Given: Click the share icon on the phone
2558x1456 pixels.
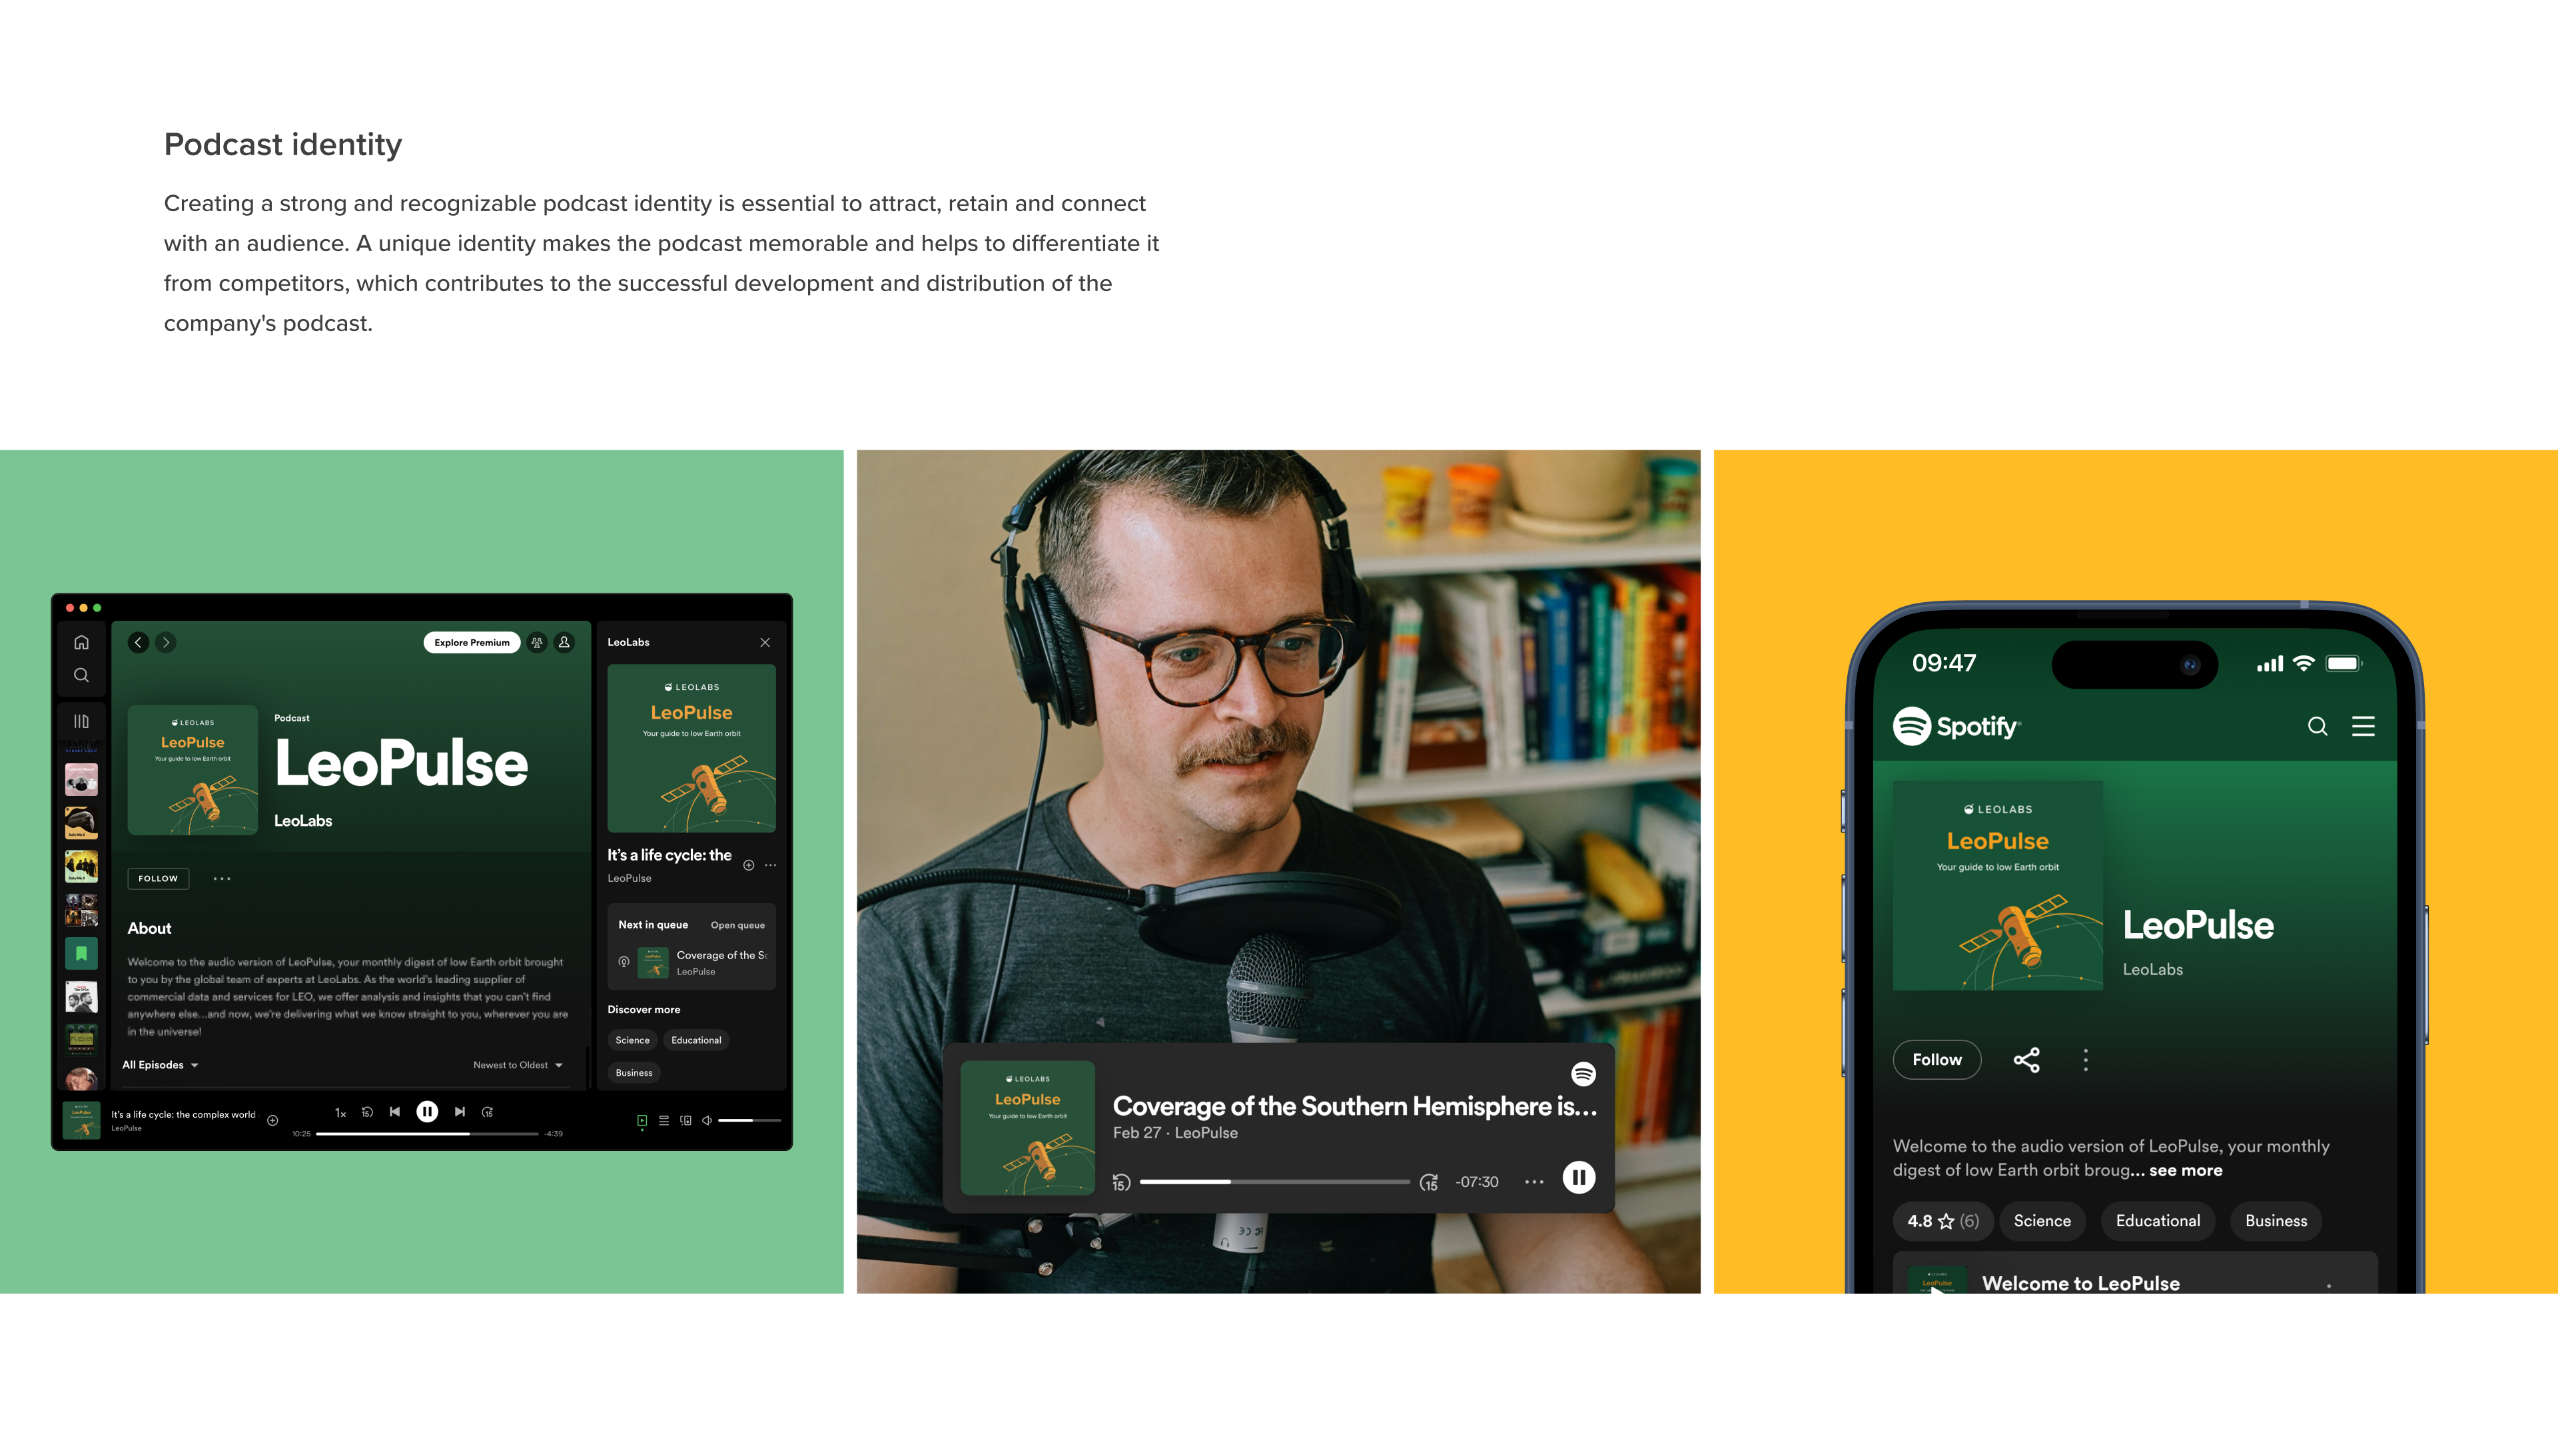Looking at the screenshot, I should pyautogui.click(x=2026, y=1059).
